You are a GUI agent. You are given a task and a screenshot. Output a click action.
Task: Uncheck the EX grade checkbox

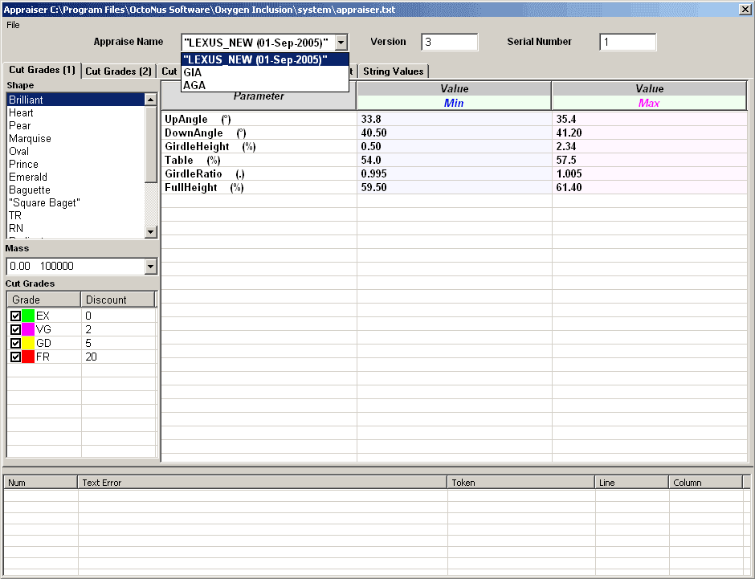(15, 316)
